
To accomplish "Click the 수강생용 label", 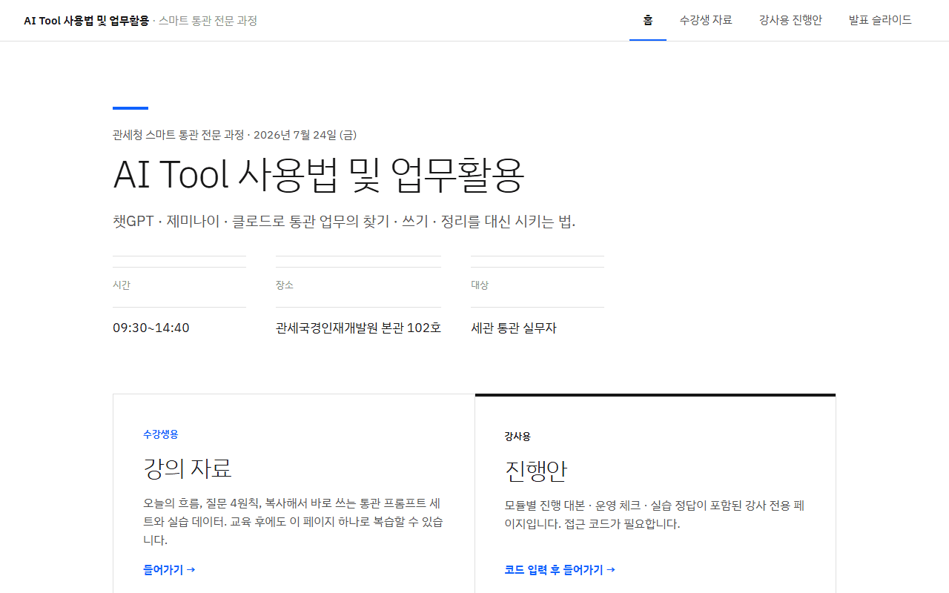I will [x=160, y=434].
